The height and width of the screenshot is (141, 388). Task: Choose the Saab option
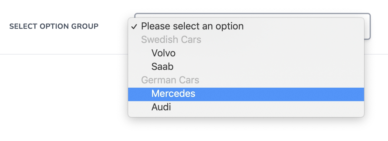[162, 67]
